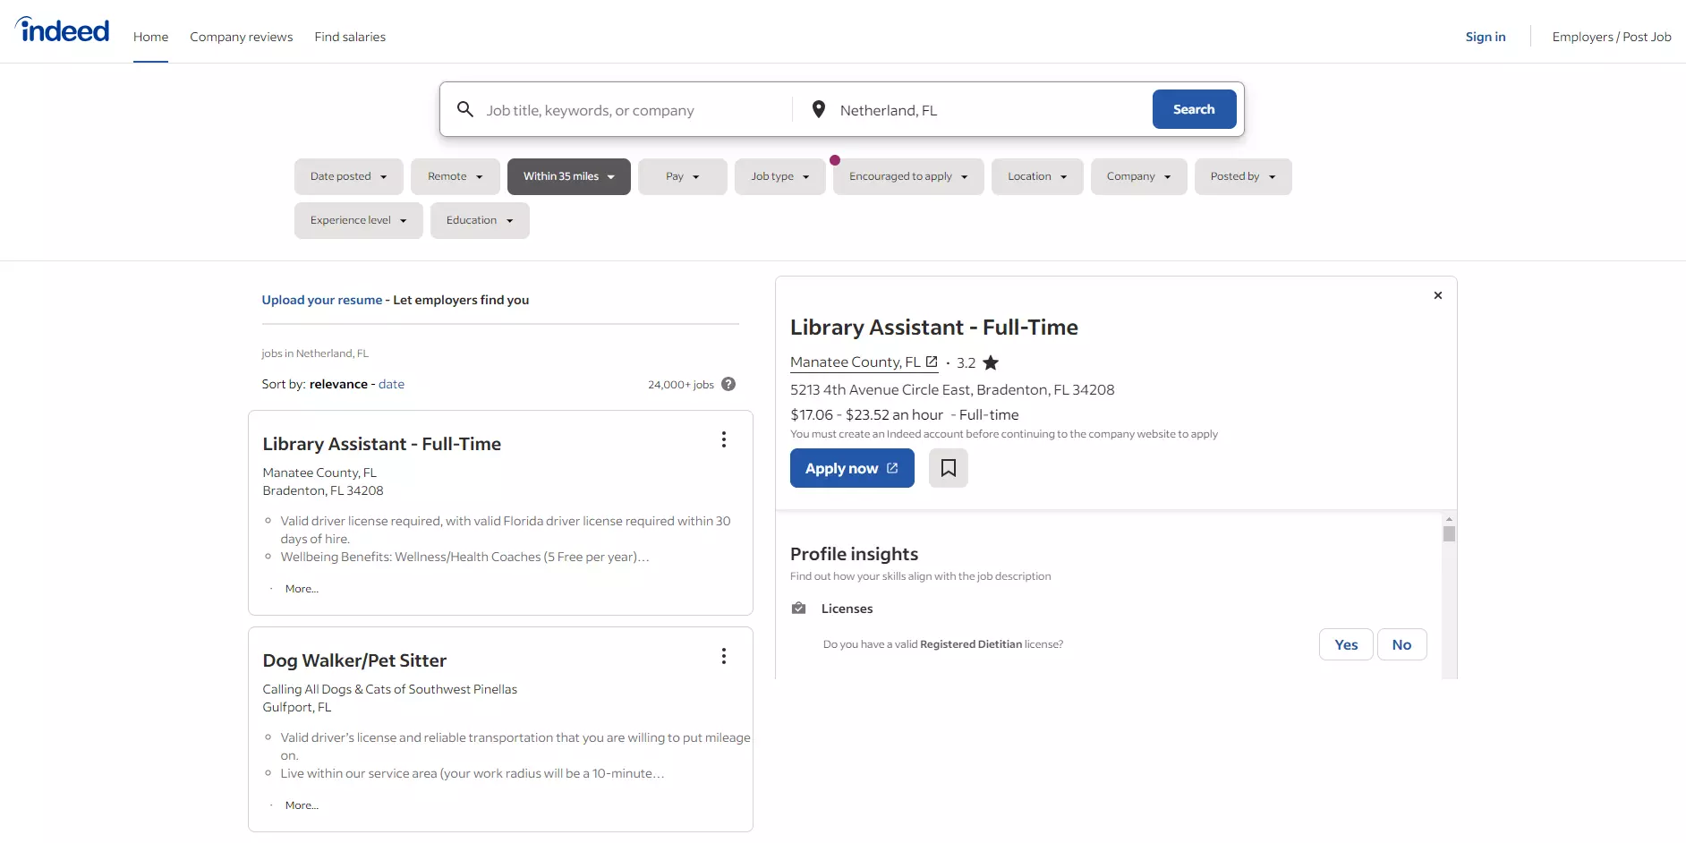The width and height of the screenshot is (1686, 843).
Task: Save job with the bookmark icon
Action: point(949,468)
